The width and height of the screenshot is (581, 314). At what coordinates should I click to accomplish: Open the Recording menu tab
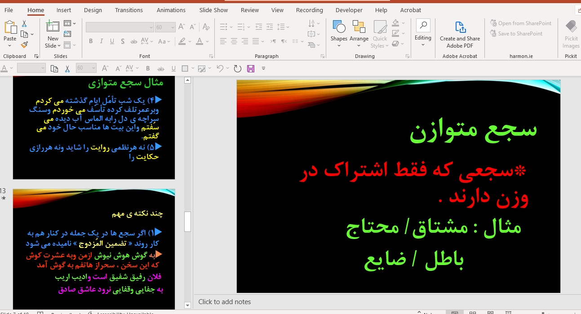[309, 10]
